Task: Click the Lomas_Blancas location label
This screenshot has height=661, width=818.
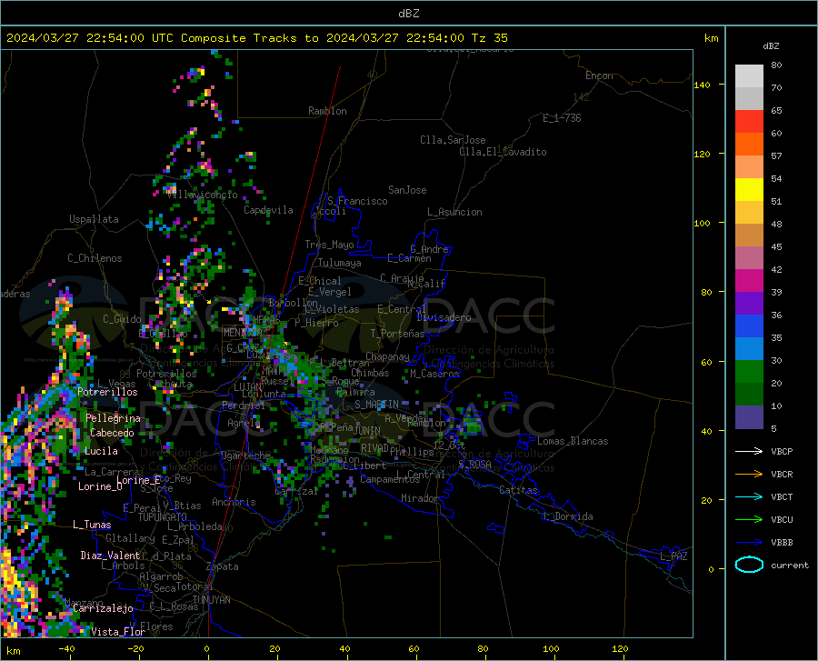Action: pos(573,441)
